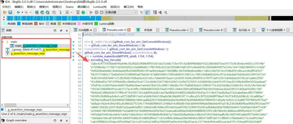The height and width of the screenshot is (124, 293).
Task: Click the red dot with arrow list icon
Action: coord(160,12)
